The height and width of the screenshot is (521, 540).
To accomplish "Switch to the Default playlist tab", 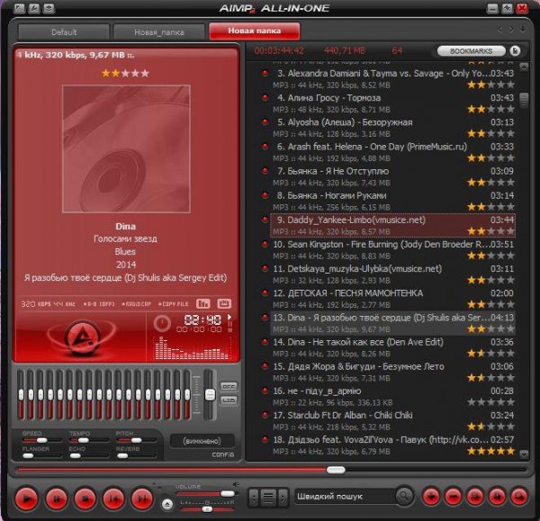I will pos(64,32).
